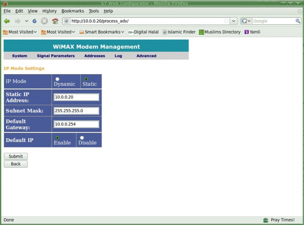Open the Signal Parameters page

point(56,56)
